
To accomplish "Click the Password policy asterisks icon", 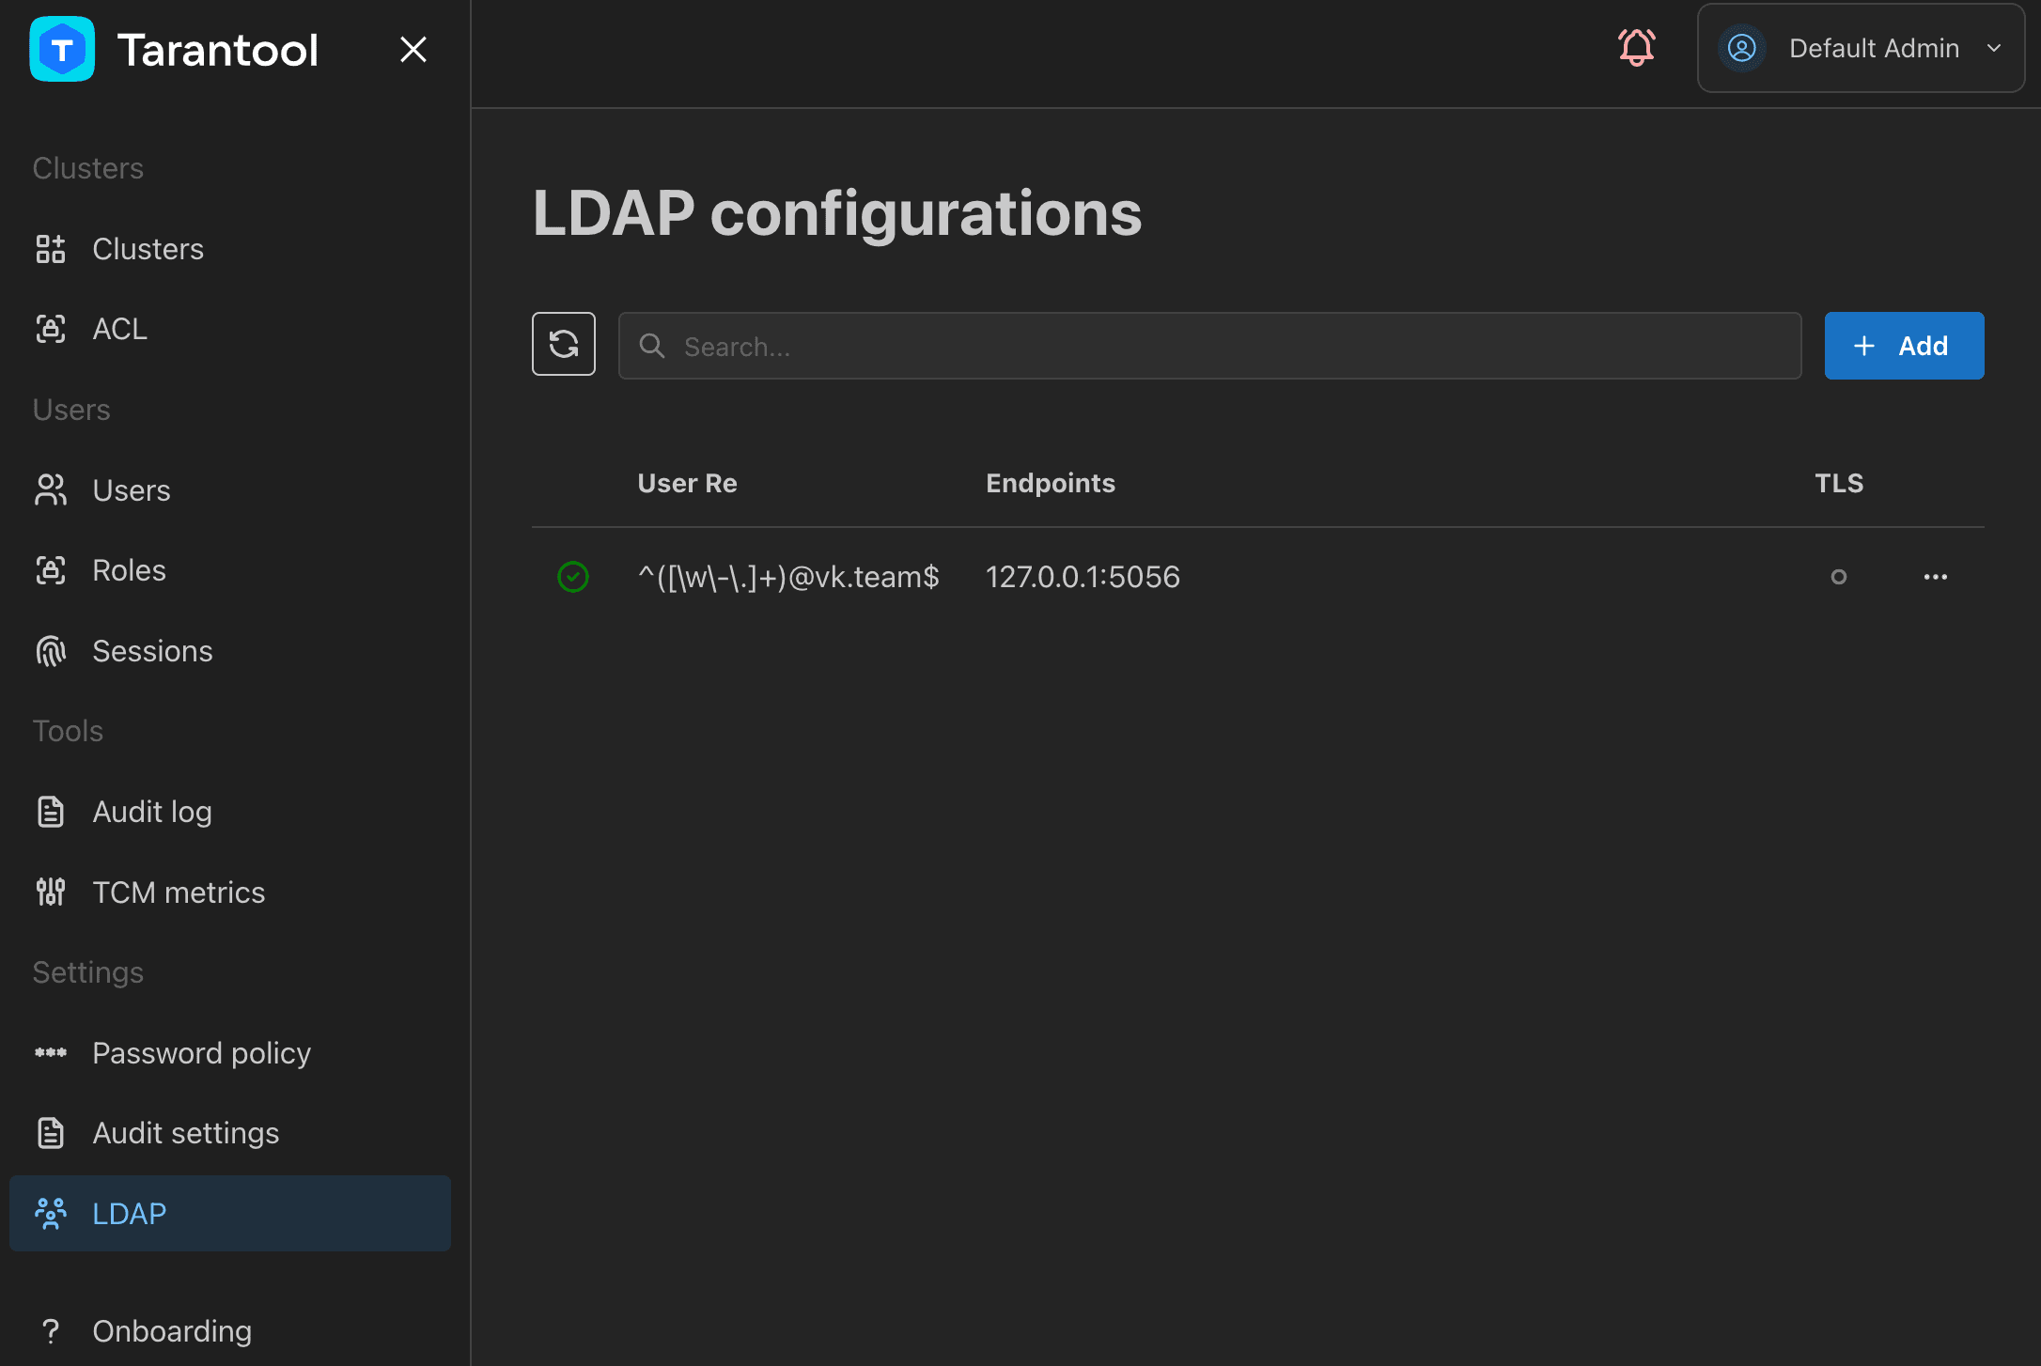I will click(51, 1053).
